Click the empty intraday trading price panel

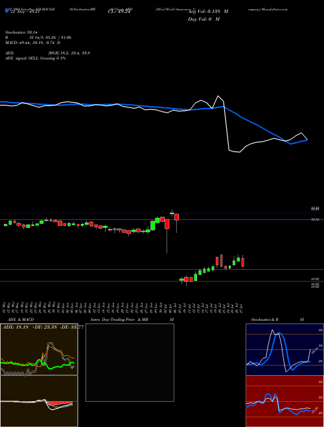tap(130, 362)
